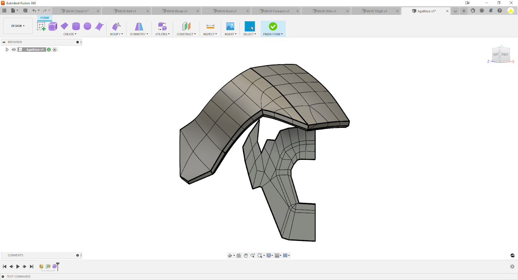Select the form Box tool

pos(53,26)
